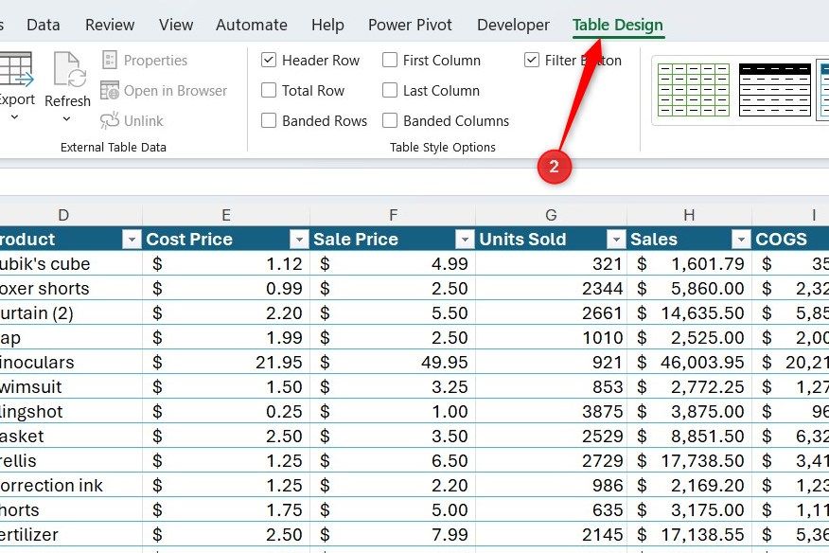This screenshot has height=553, width=829.
Task: Select the Units Sold cell 3875
Action: click(551, 411)
